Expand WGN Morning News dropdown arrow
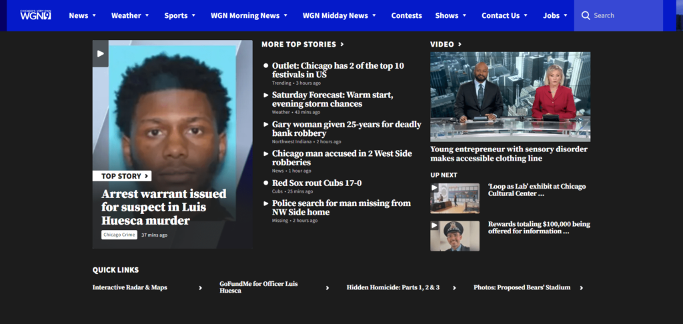This screenshot has height=324, width=683. click(x=285, y=16)
